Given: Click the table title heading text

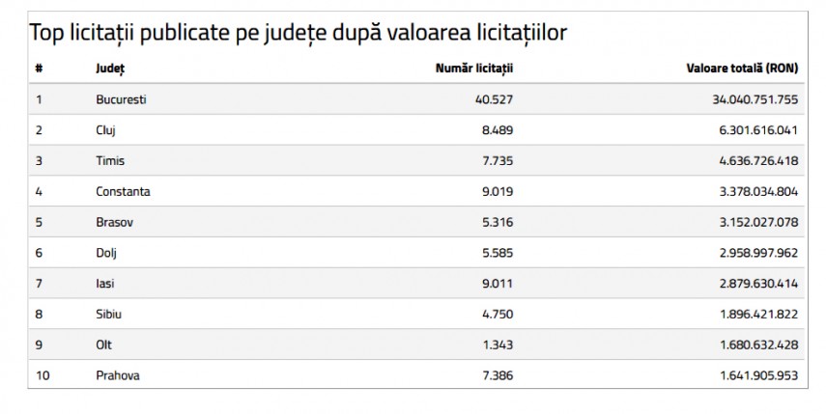Looking at the screenshot, I should (298, 33).
